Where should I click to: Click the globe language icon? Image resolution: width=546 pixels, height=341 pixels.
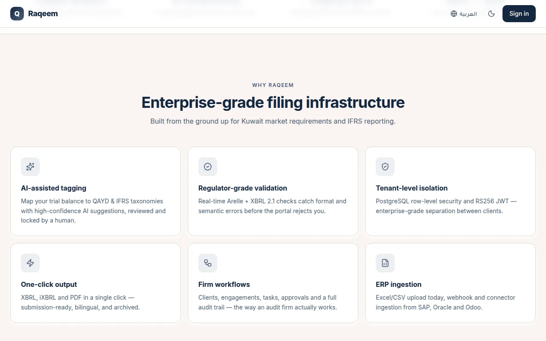pos(454,14)
